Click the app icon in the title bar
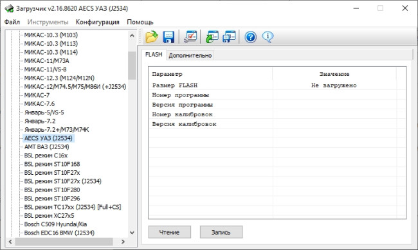 (x=9, y=8)
